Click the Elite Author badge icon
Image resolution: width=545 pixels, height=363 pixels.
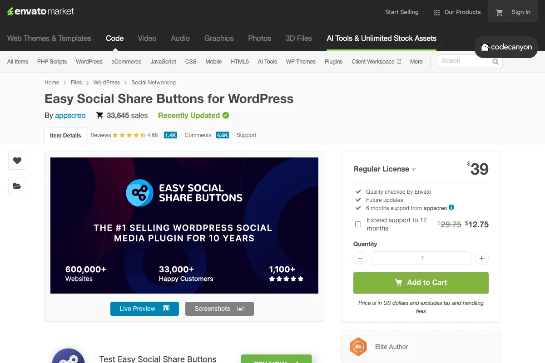[x=358, y=347]
